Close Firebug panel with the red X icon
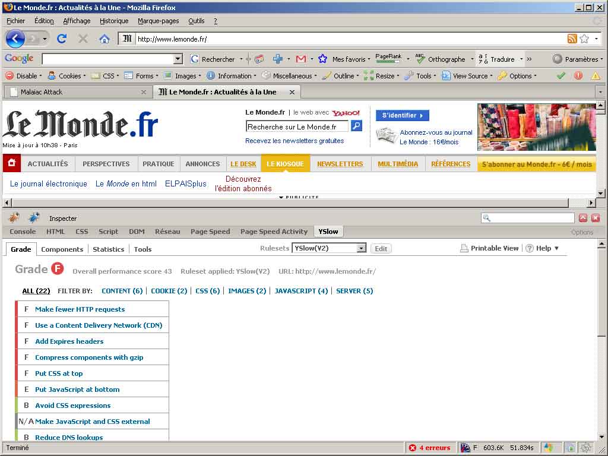 pos(596,218)
